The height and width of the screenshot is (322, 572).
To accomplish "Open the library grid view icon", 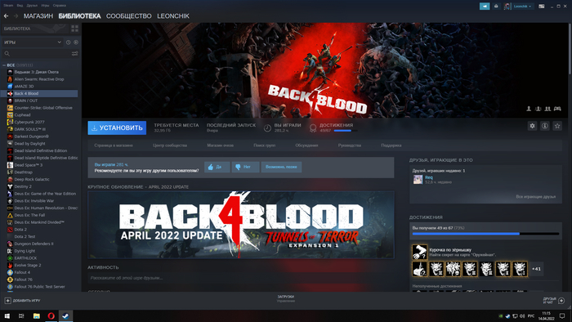I will click(75, 29).
